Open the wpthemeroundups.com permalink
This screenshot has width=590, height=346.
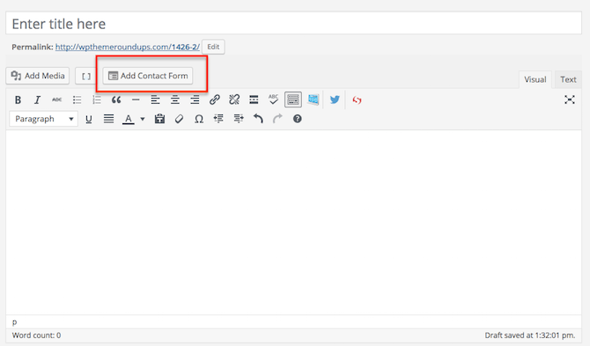pyautogui.click(x=127, y=47)
